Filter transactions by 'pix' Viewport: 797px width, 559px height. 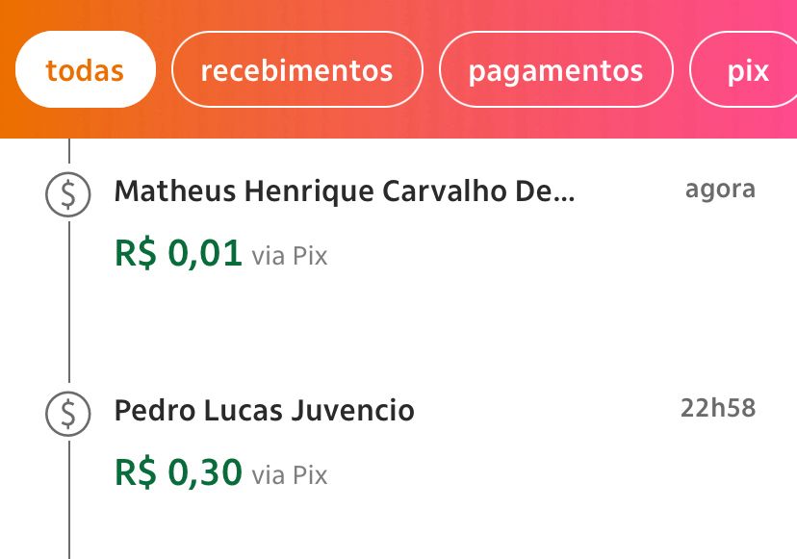point(747,70)
